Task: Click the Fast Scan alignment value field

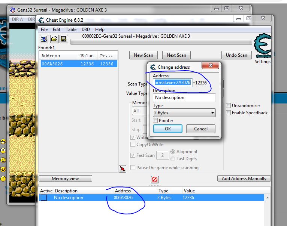Action: click(163, 155)
